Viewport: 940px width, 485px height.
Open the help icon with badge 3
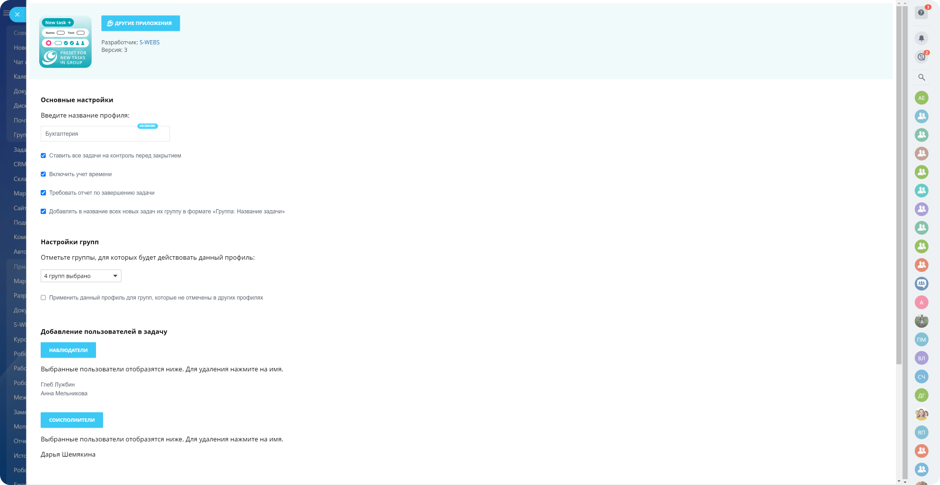(x=921, y=12)
